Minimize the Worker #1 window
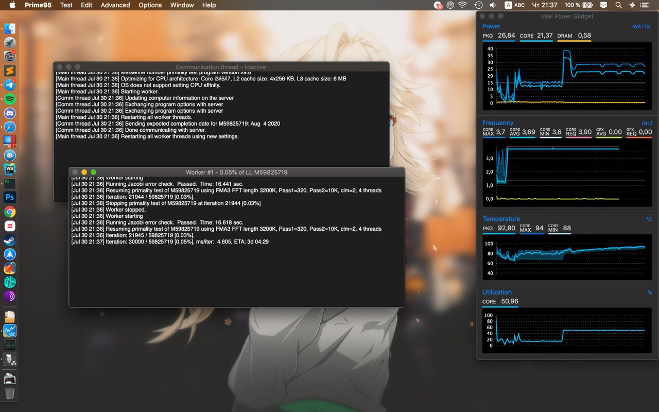This screenshot has height=412, width=659. pyautogui.click(x=84, y=172)
